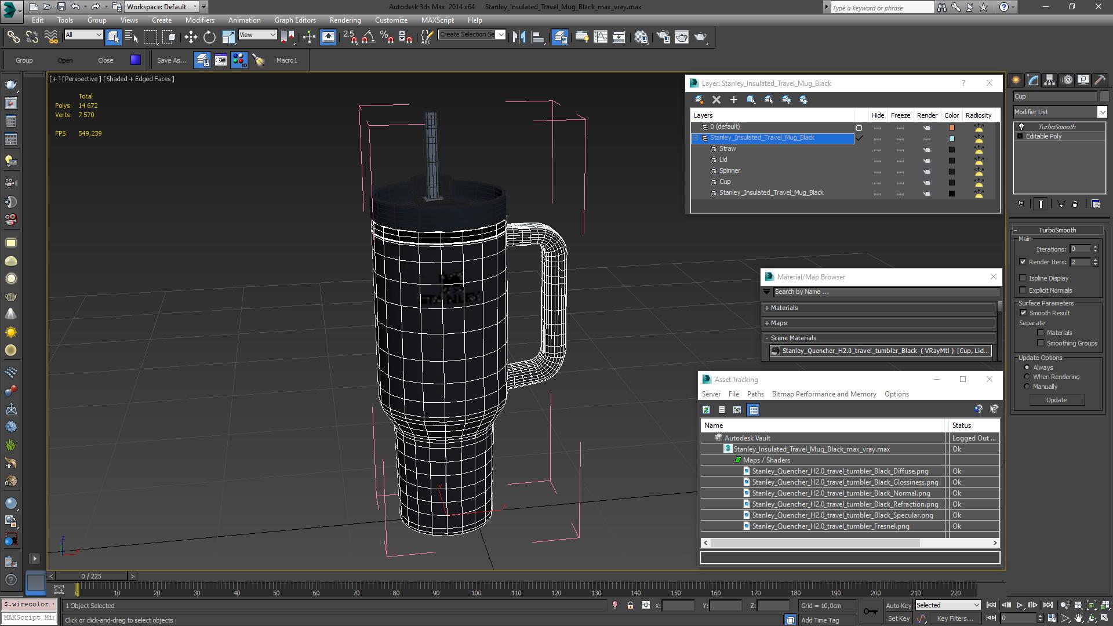Image resolution: width=1113 pixels, height=626 pixels.
Task: Select Always update option
Action: pos(1027,367)
